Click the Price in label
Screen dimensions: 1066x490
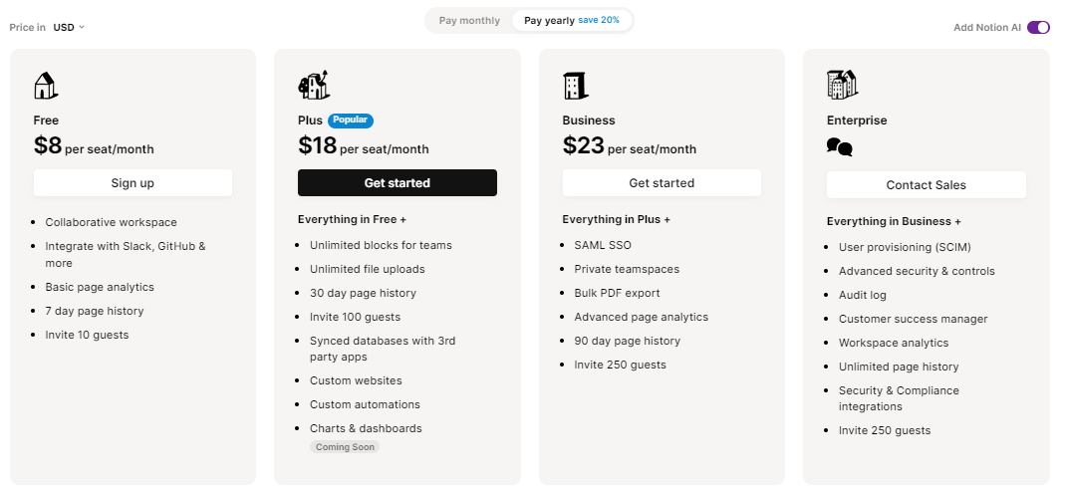(28, 27)
